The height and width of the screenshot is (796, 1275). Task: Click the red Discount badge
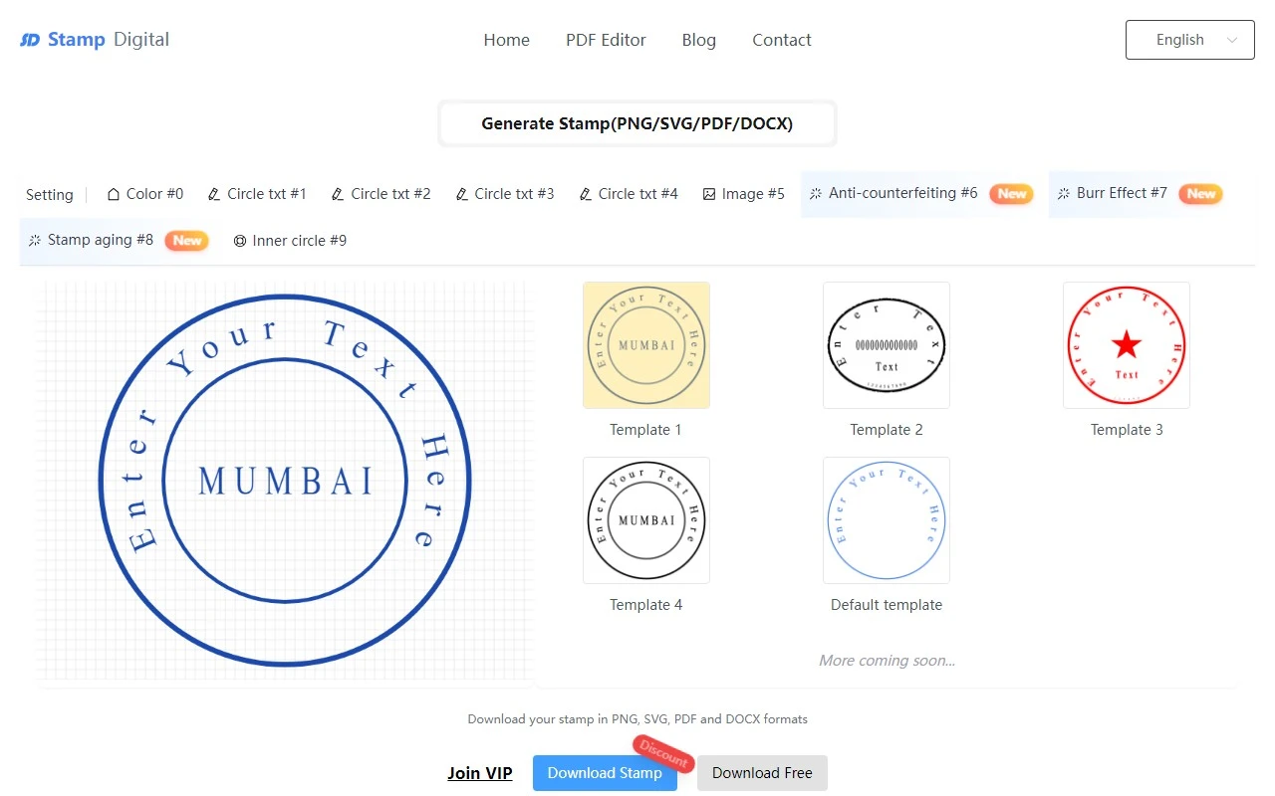point(662,752)
